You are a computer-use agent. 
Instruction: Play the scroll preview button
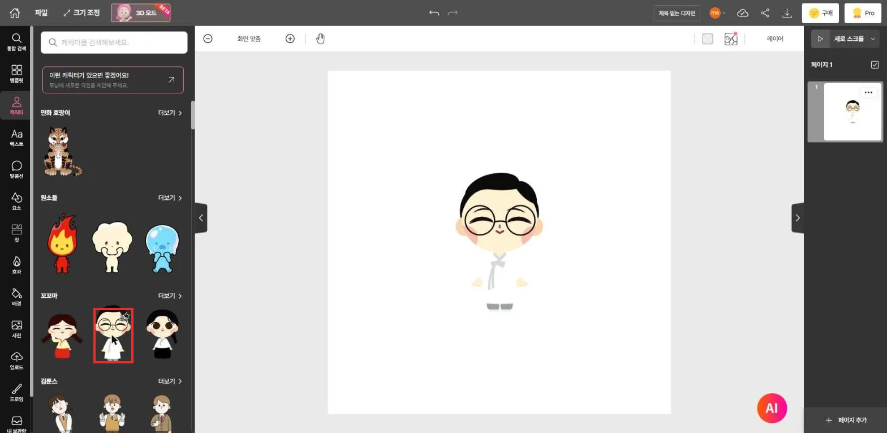pyautogui.click(x=820, y=38)
